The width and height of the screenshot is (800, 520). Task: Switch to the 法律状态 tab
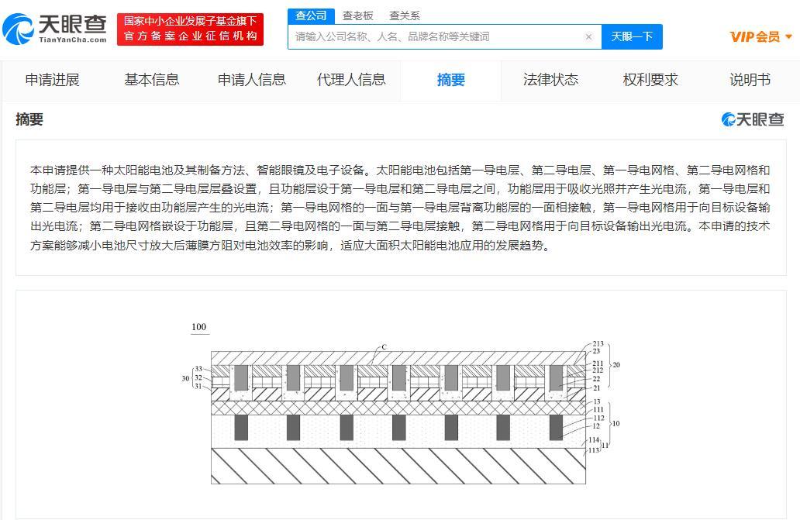coord(550,80)
